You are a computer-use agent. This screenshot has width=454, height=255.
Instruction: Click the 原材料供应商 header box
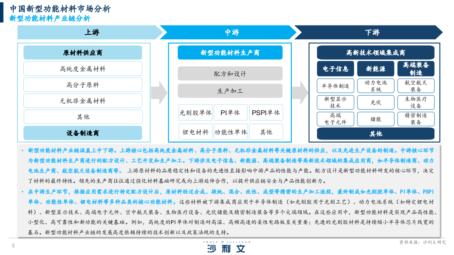(83, 53)
